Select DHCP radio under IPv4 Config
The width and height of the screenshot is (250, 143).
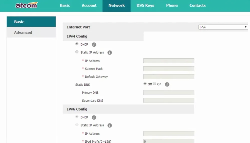click(x=77, y=44)
